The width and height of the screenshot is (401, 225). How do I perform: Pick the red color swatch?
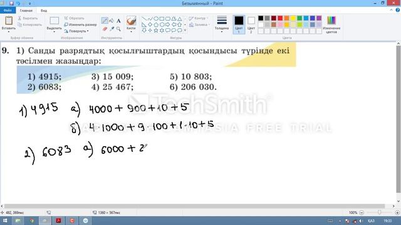point(280,18)
